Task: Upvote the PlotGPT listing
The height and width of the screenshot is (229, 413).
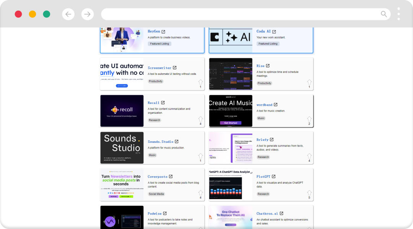Action: point(309,193)
